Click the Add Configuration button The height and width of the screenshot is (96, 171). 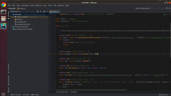[x=143, y=8]
